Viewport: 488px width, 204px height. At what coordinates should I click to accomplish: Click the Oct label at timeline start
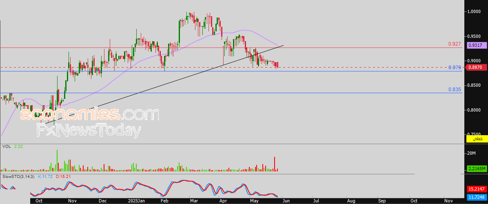coord(39,201)
